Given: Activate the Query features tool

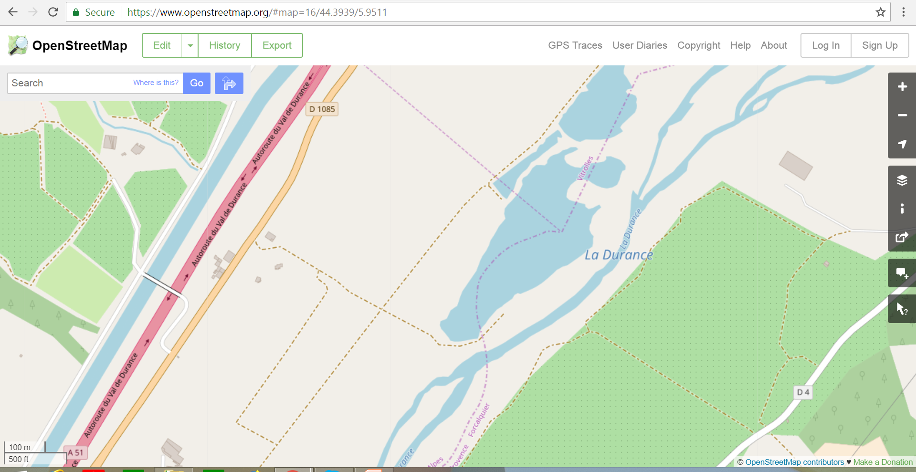Looking at the screenshot, I should [902, 309].
